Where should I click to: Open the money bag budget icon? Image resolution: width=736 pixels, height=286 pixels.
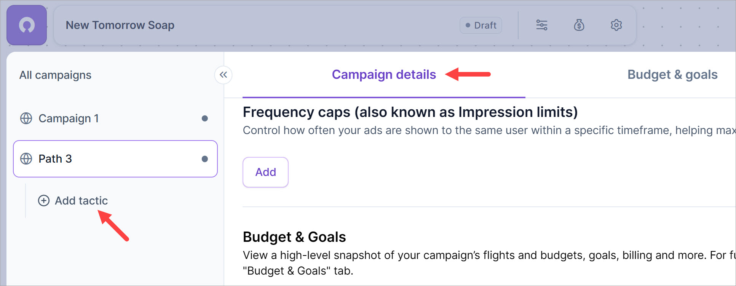point(579,25)
